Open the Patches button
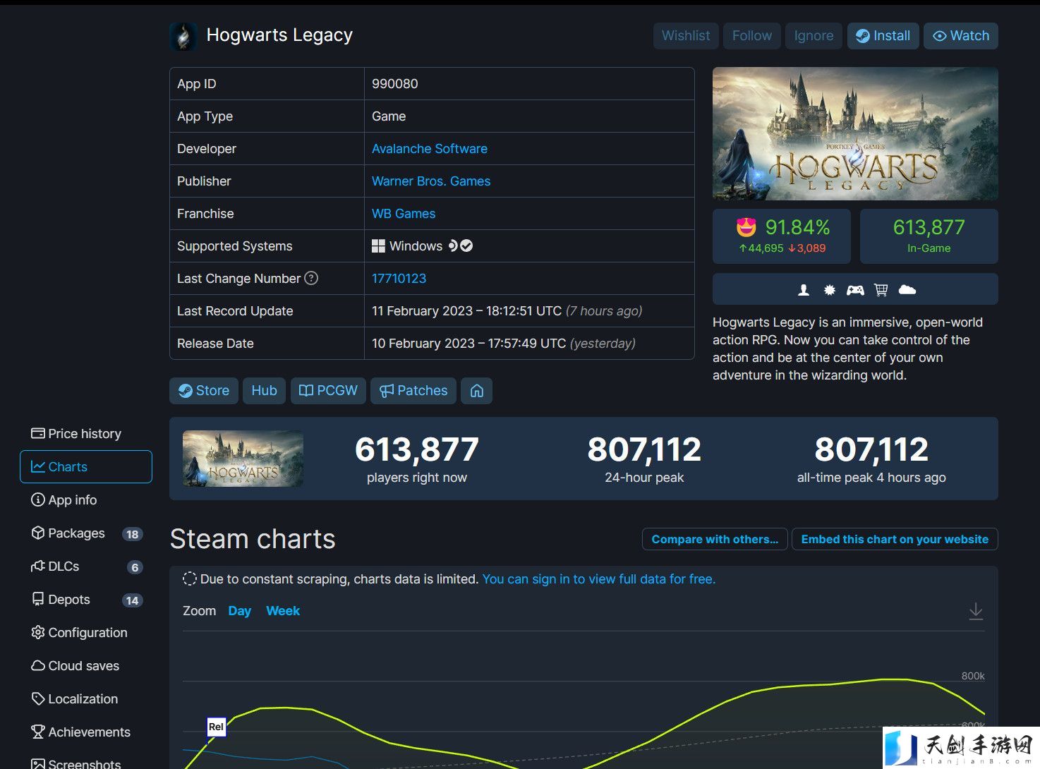 coord(413,391)
